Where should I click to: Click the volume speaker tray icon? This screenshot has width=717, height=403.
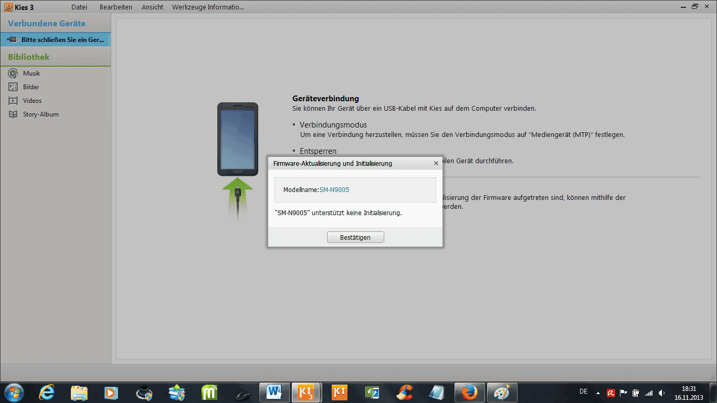[x=661, y=393]
